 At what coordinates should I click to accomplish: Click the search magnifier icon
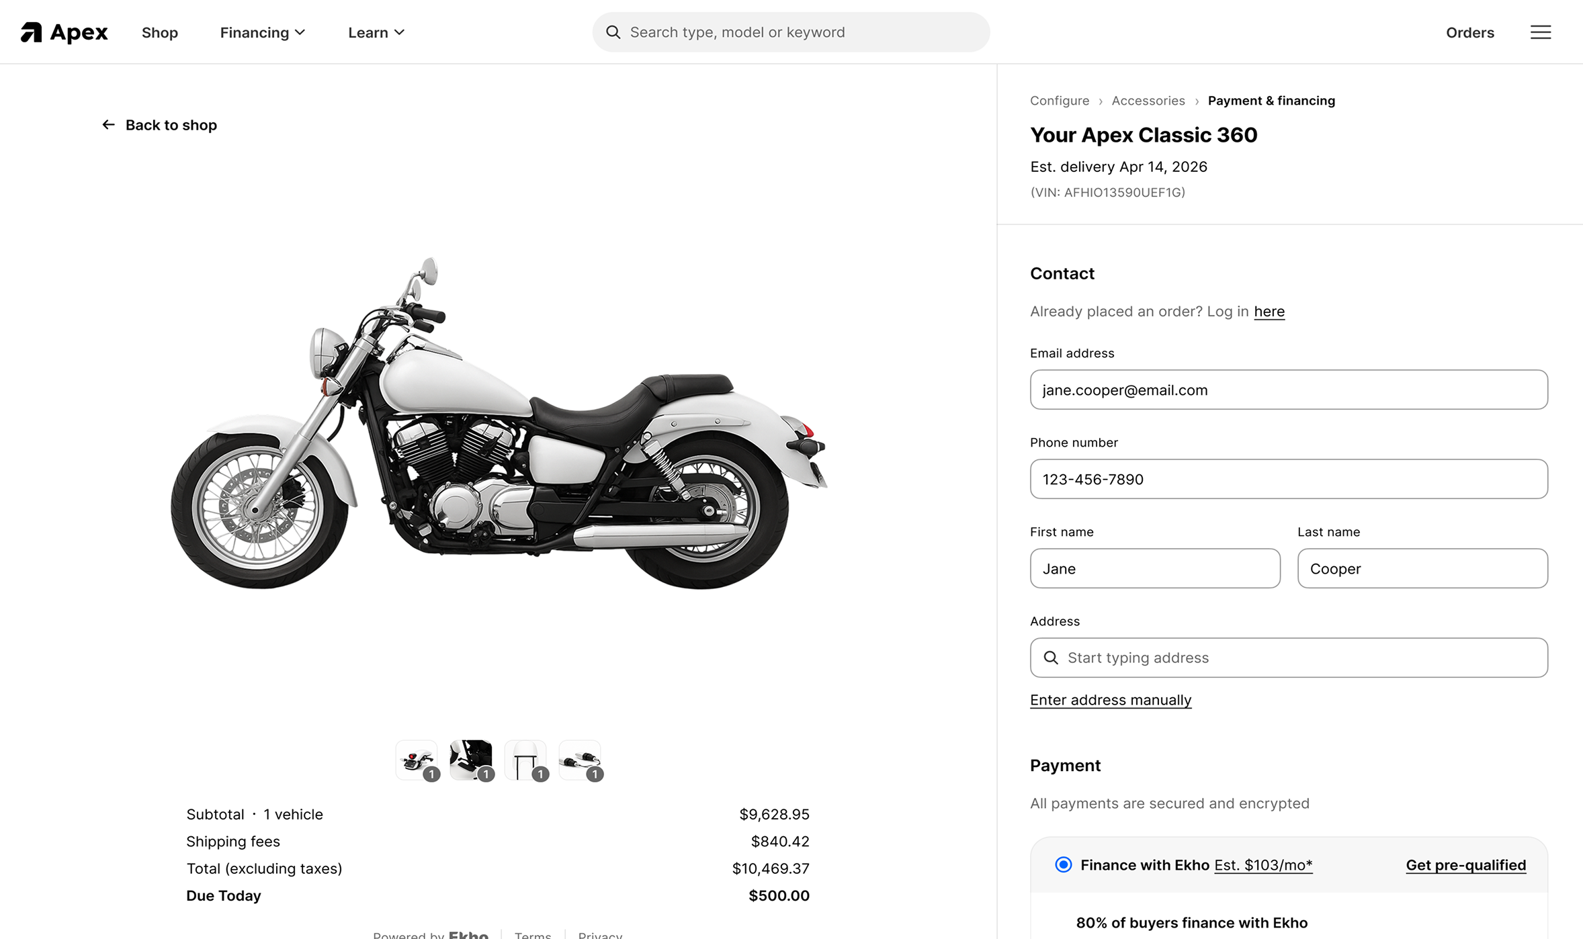(x=613, y=32)
